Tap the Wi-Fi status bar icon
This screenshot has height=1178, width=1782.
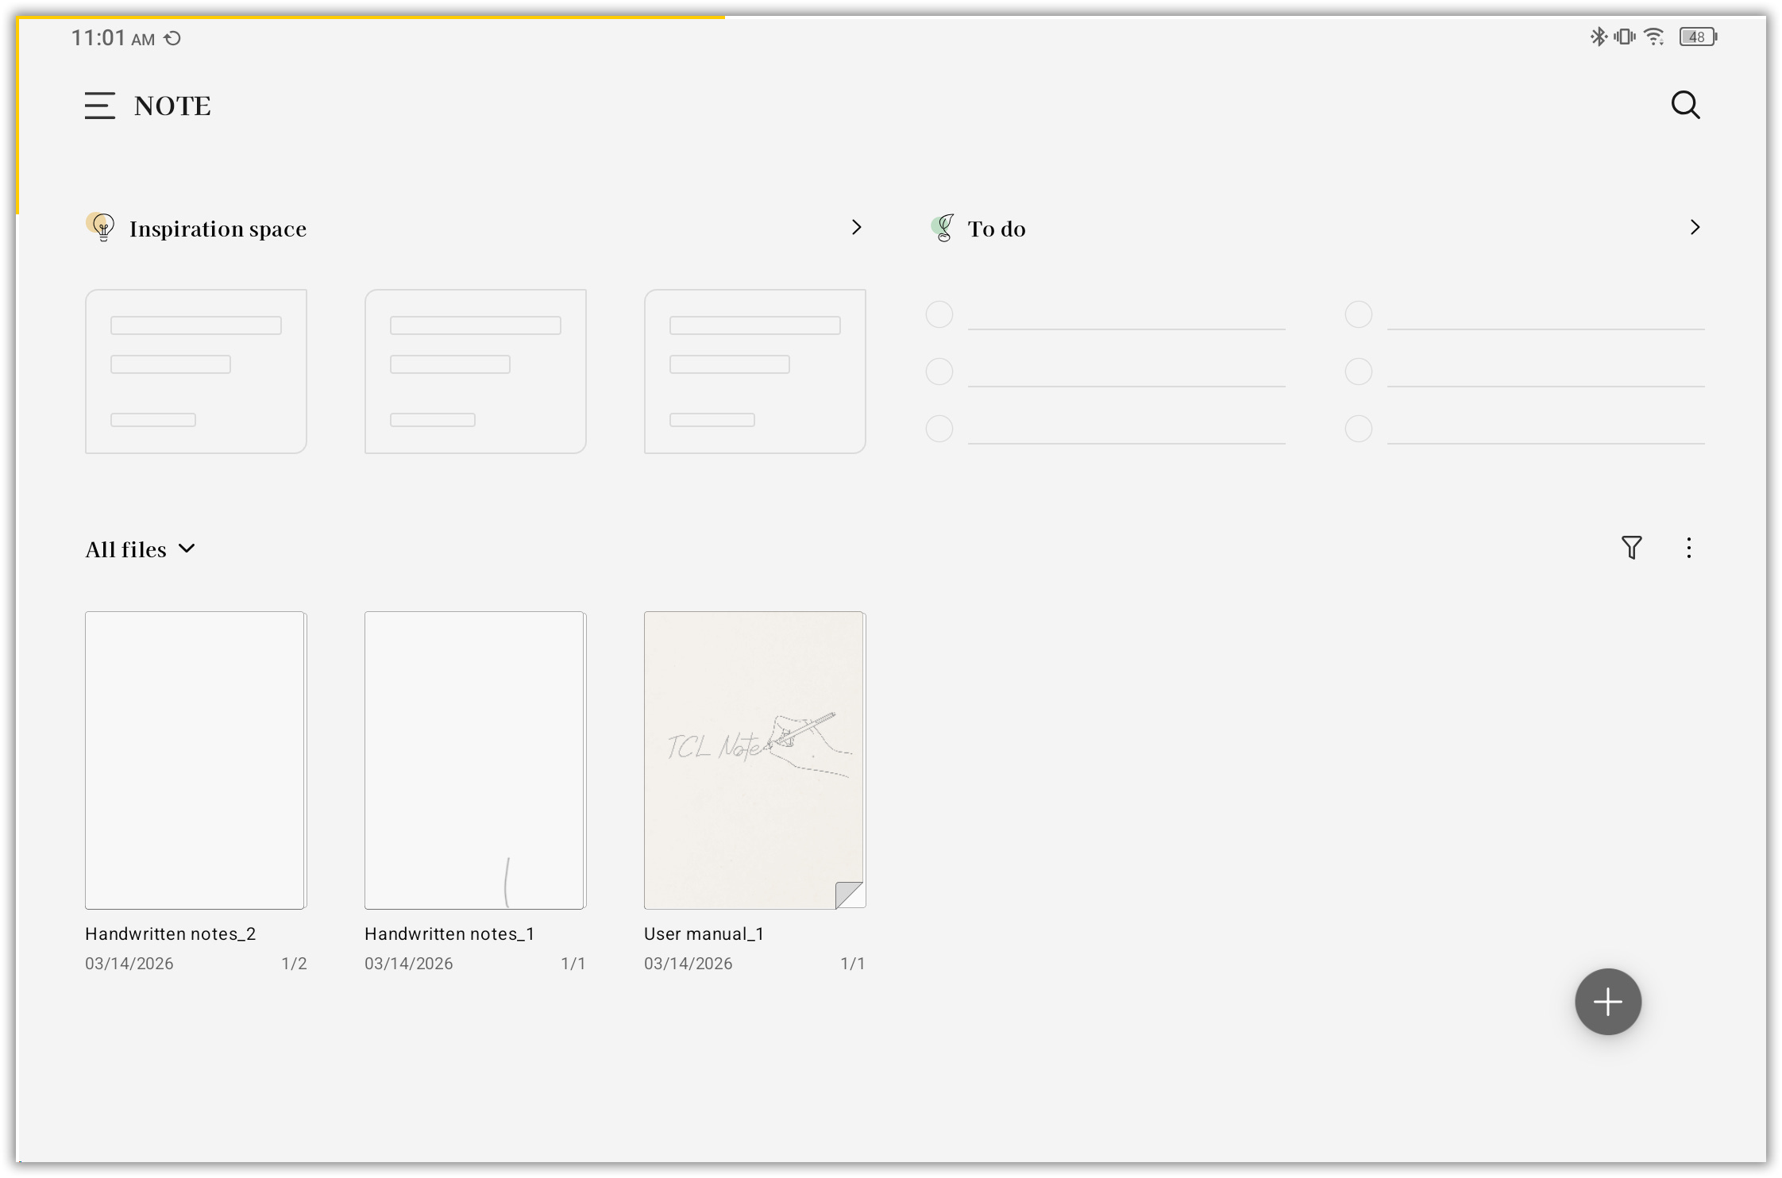(1654, 37)
